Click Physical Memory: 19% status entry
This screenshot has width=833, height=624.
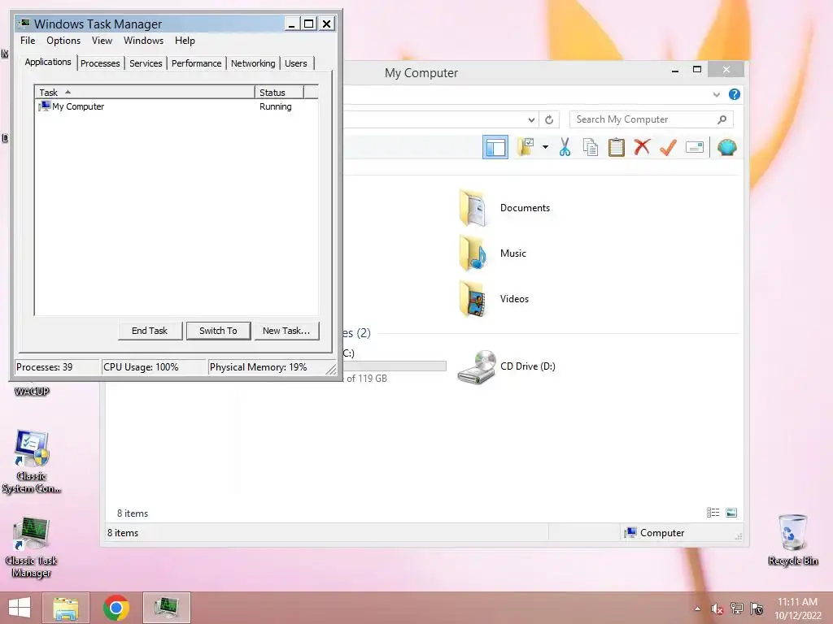click(266, 367)
